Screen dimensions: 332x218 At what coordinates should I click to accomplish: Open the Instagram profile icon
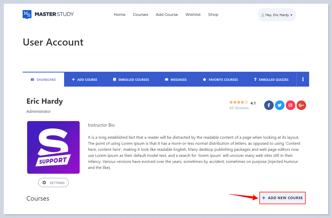click(x=290, y=105)
